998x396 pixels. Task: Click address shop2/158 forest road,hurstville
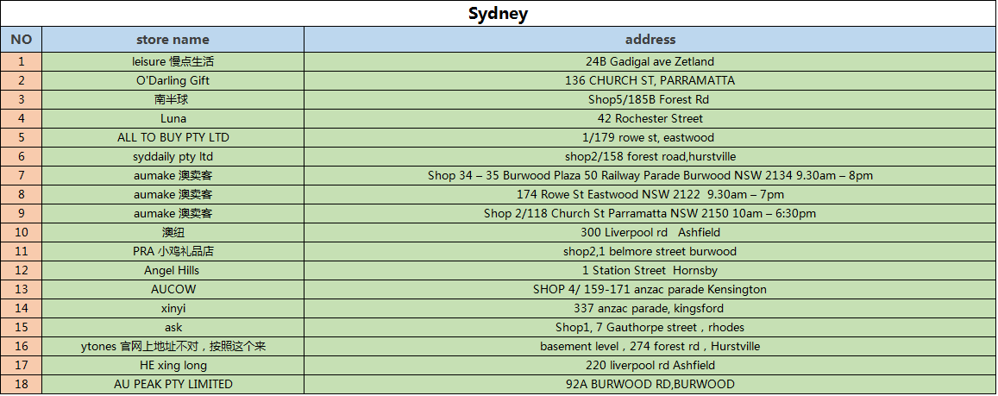point(650,157)
